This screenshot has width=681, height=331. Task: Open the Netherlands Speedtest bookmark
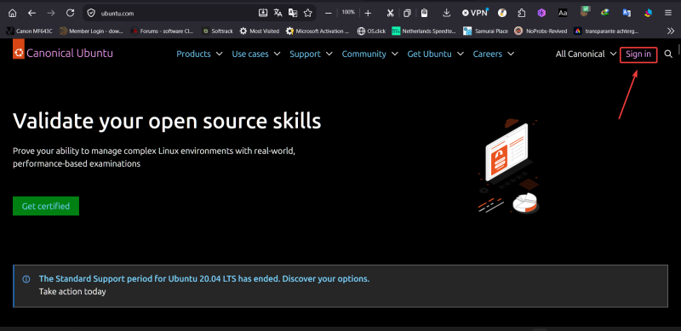pyautogui.click(x=424, y=31)
